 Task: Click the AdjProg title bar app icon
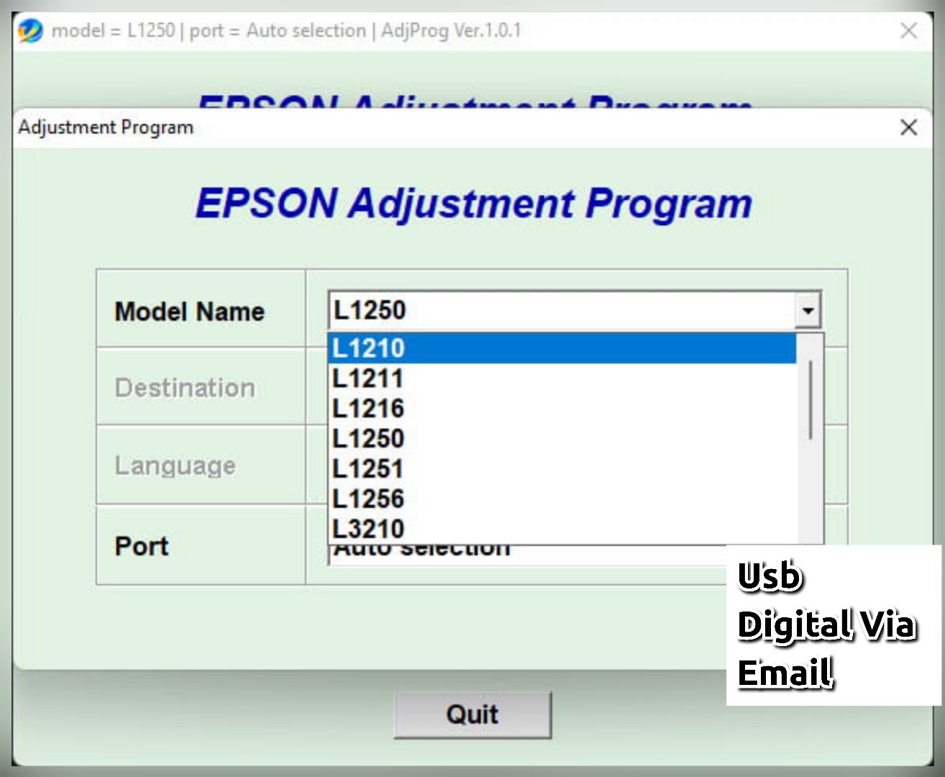30,30
